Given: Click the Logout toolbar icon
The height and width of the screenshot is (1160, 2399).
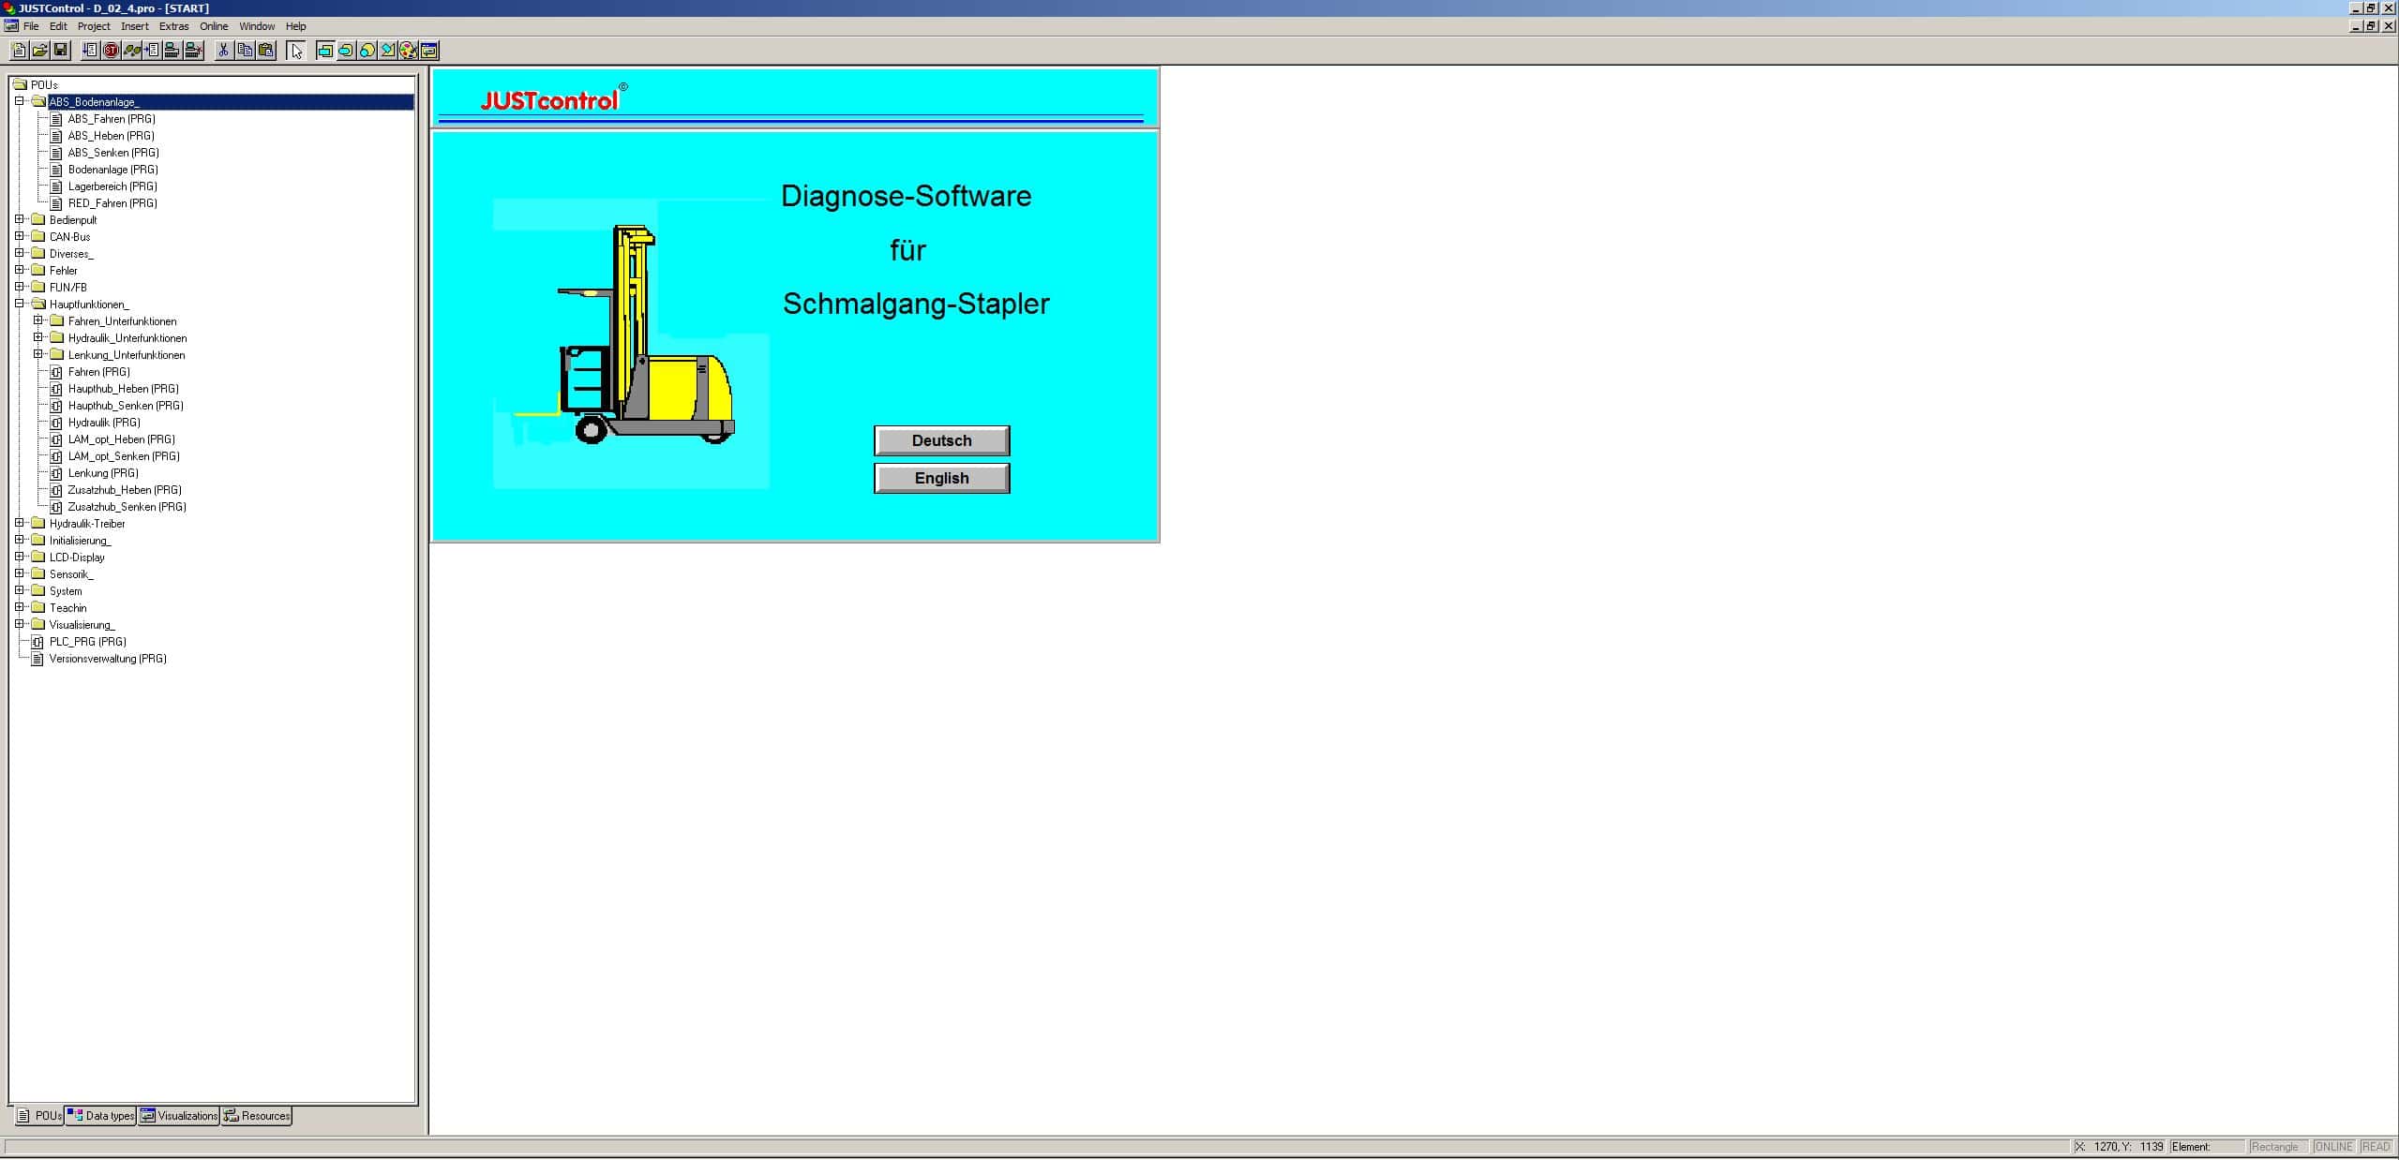Looking at the screenshot, I should pos(193,51).
